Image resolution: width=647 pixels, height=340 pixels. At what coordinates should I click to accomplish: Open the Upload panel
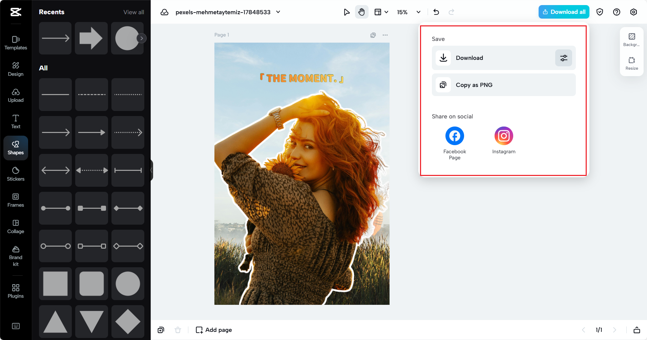(x=16, y=95)
